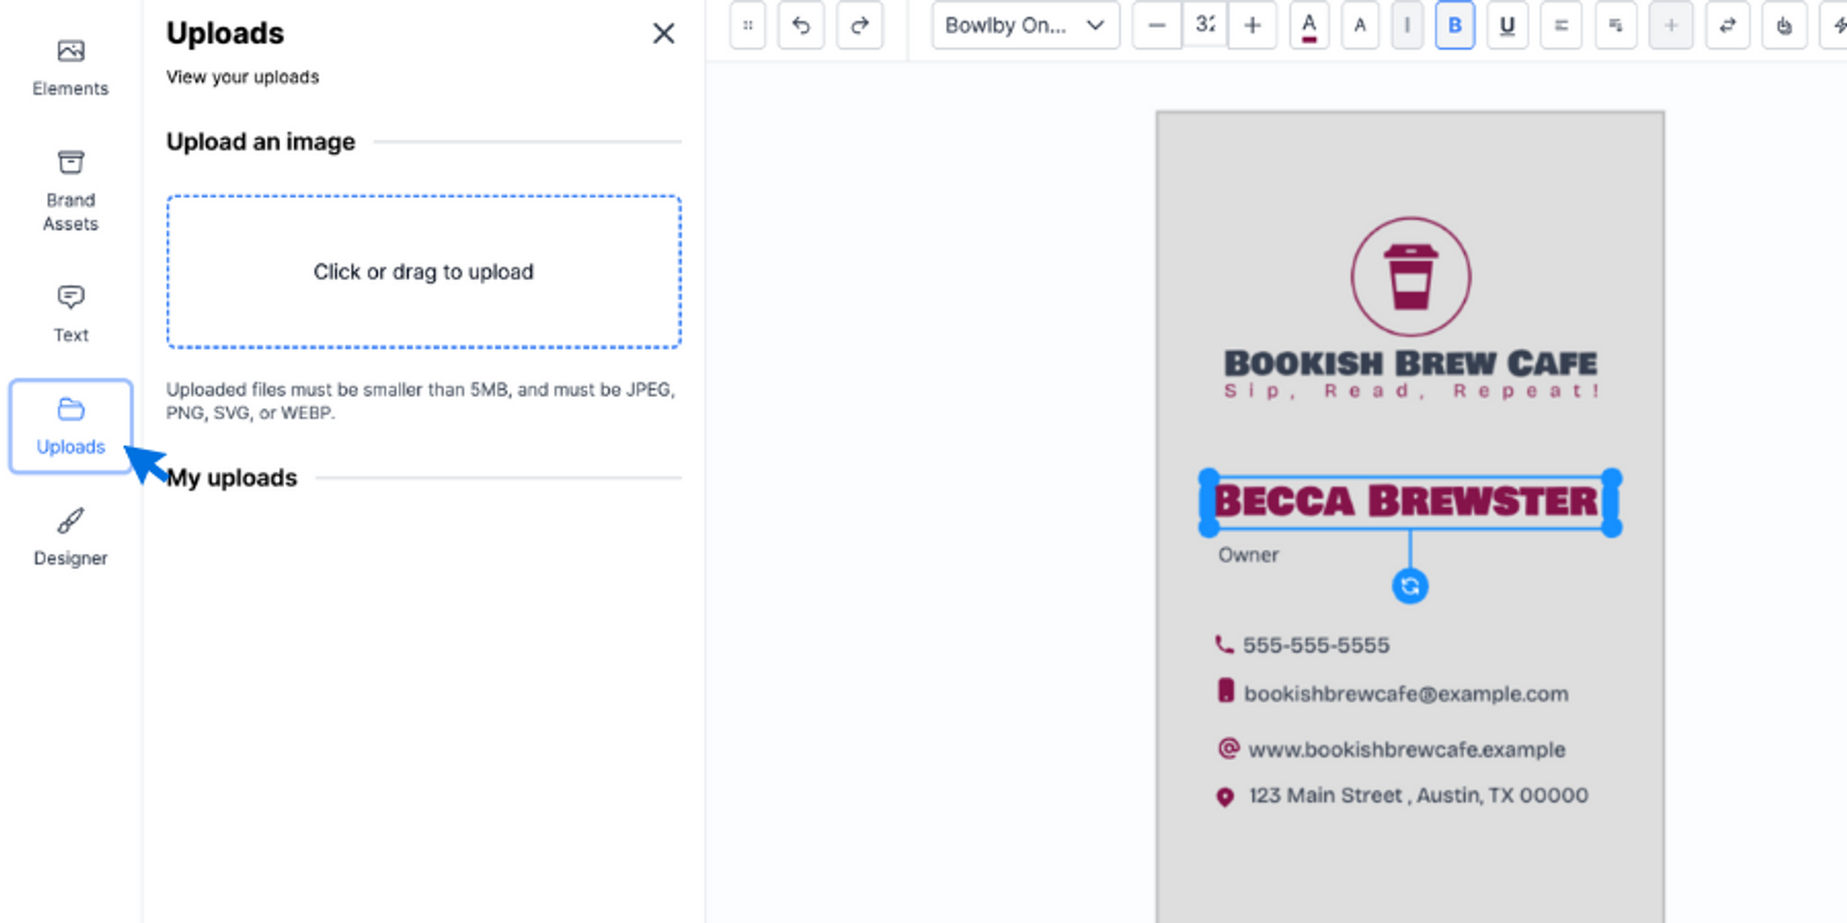Redo the last action
Image resolution: width=1847 pixels, height=923 pixels.
[x=859, y=26]
